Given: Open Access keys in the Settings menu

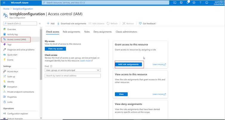Looking at the screenshot, I should 13,71.
